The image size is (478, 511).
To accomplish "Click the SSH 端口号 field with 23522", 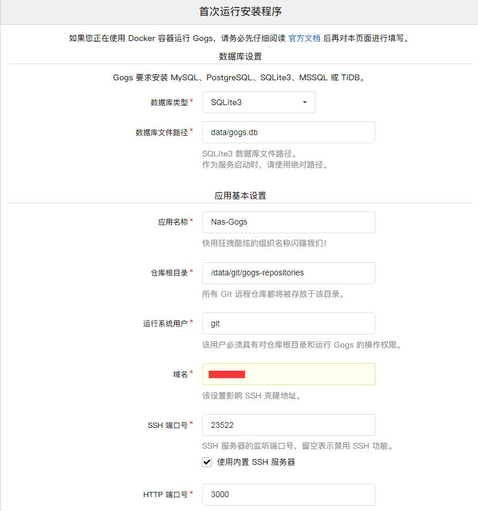I will click(289, 425).
